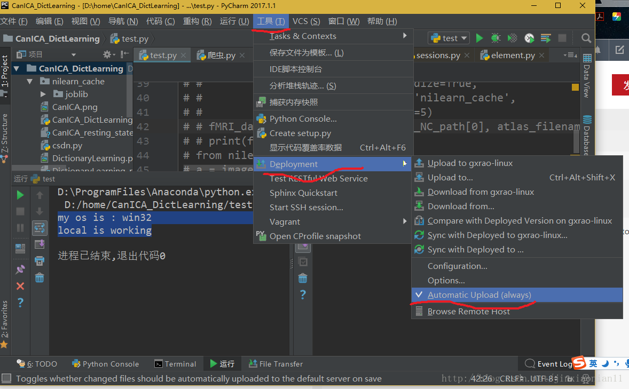Click the stop square in Run panel

pyautogui.click(x=20, y=211)
